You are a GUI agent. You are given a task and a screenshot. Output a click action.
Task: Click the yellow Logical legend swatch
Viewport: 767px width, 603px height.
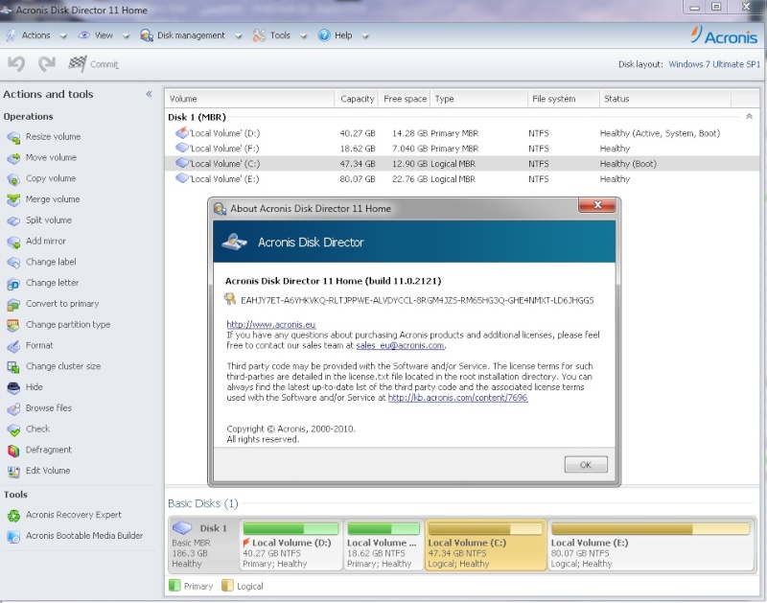point(227,586)
